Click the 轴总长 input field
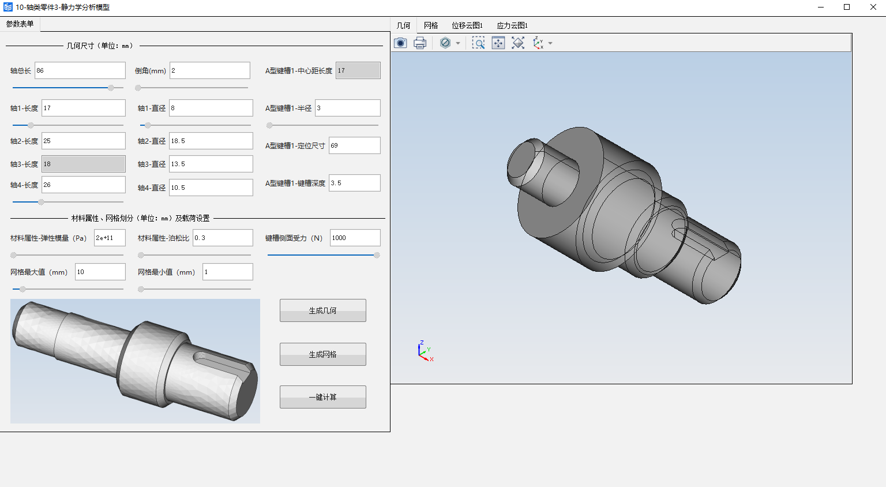Viewport: 886px width, 487px height. pyautogui.click(x=80, y=70)
